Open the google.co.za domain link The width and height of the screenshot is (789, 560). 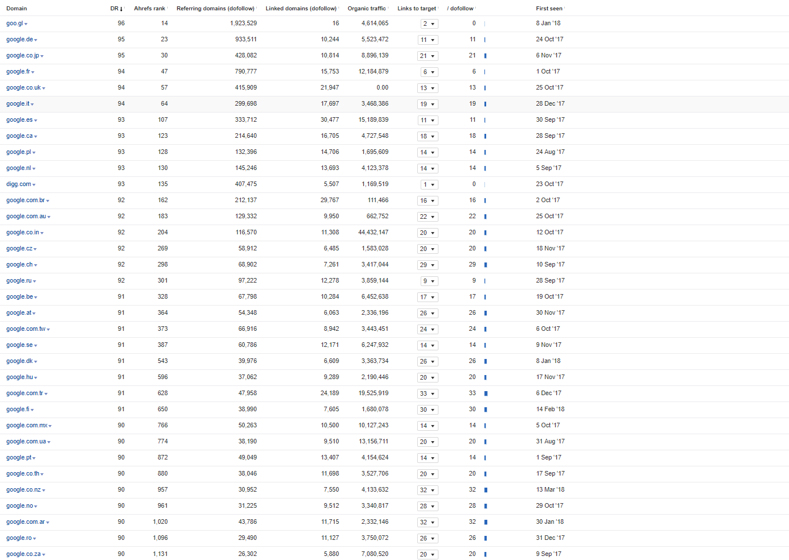24,554
